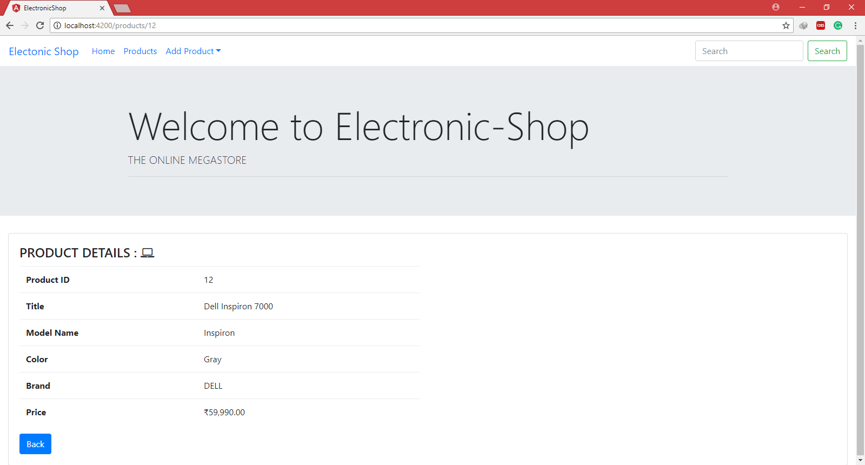Click the Product ID value 12

pyautogui.click(x=209, y=280)
